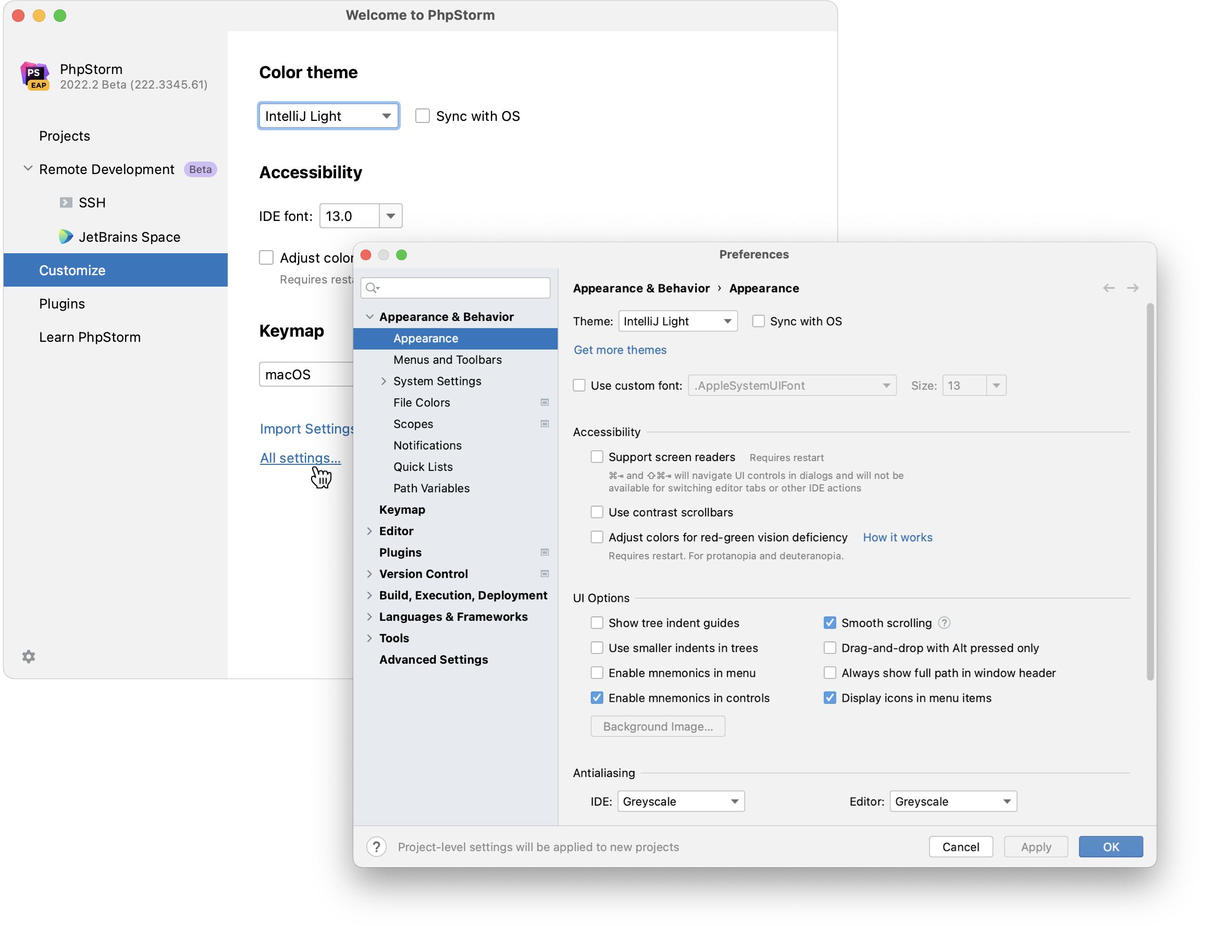Open the Editor antialiasing Greyscale dropdown

(953, 801)
